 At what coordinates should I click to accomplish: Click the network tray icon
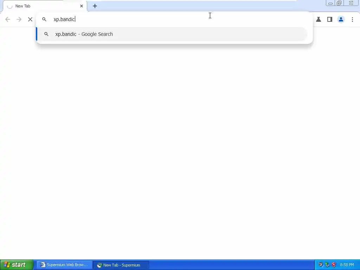[x=327, y=265]
